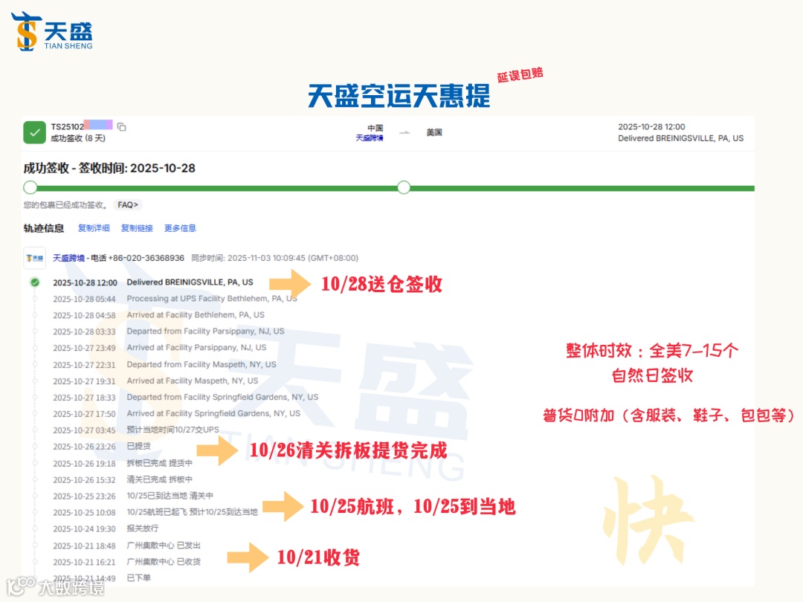The height and width of the screenshot is (602, 803).
Task: Click the 同步时间 2025-11-03 timestamp text
Action: [x=275, y=258]
